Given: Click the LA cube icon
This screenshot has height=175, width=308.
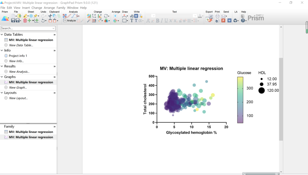Looking at the screenshot, I should pos(235,20).
